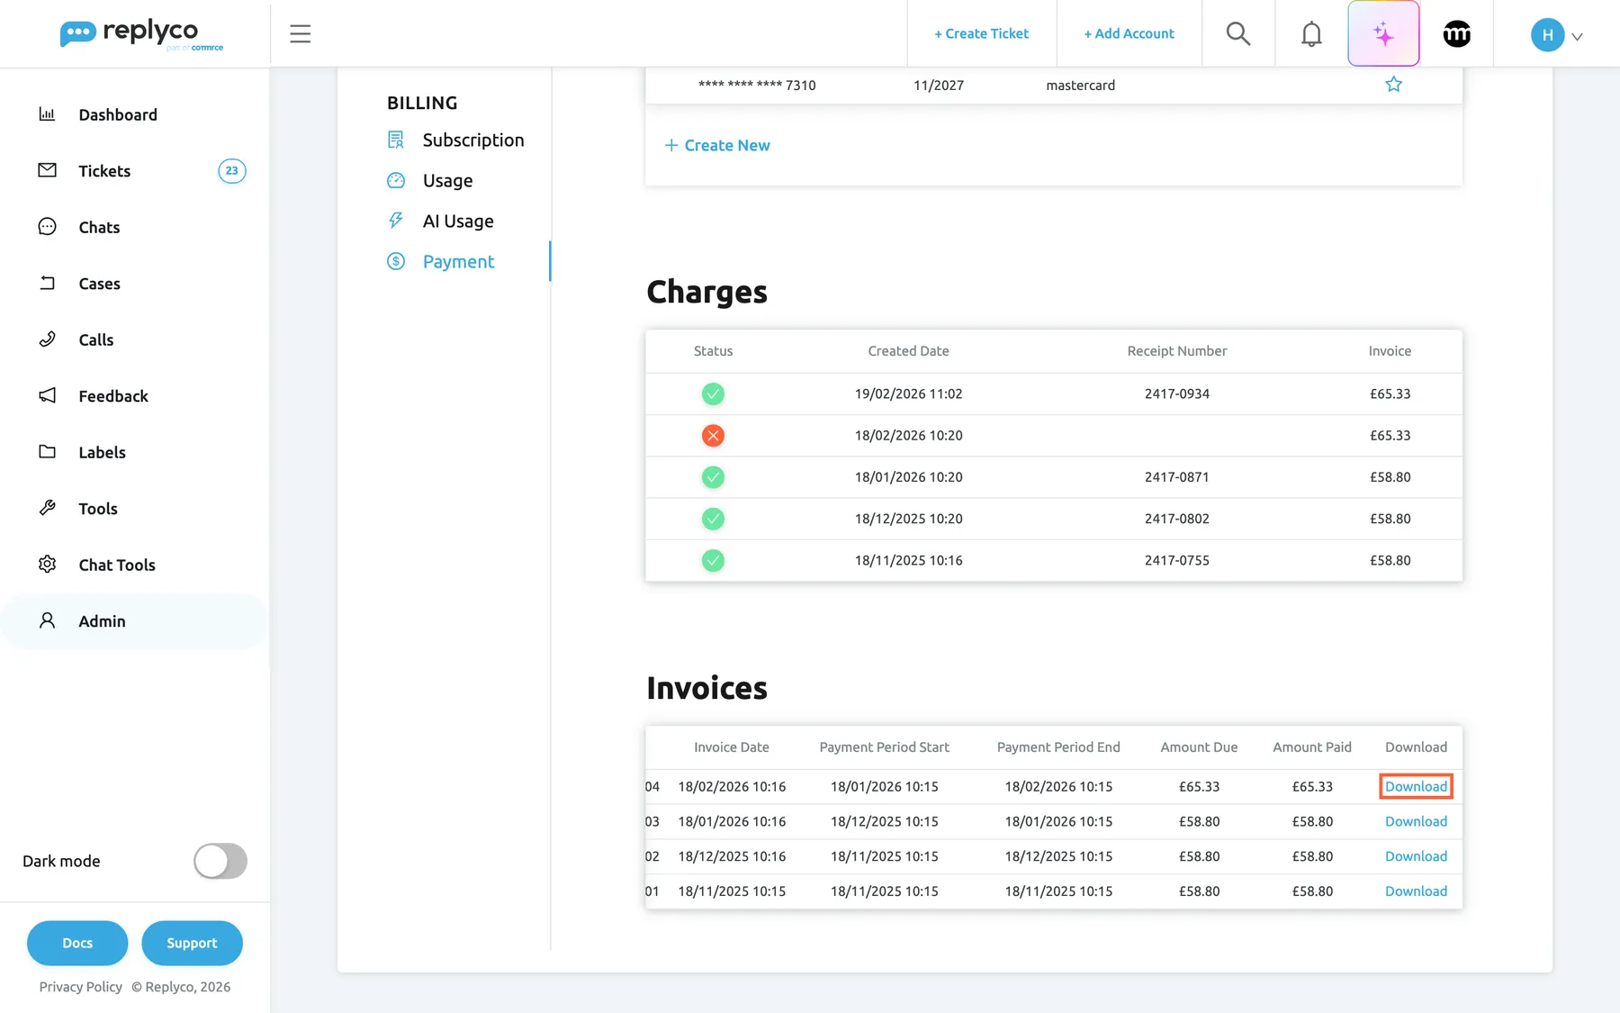Click the Create Ticket button
Viewport: 1620px width, 1013px height.
coord(981,34)
